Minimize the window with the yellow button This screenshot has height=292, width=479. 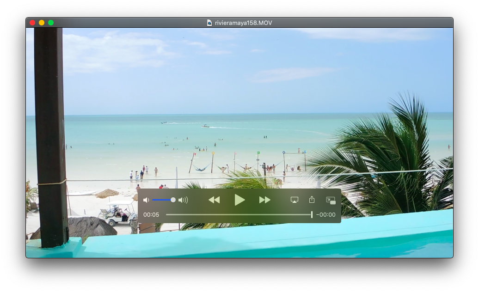coord(42,23)
